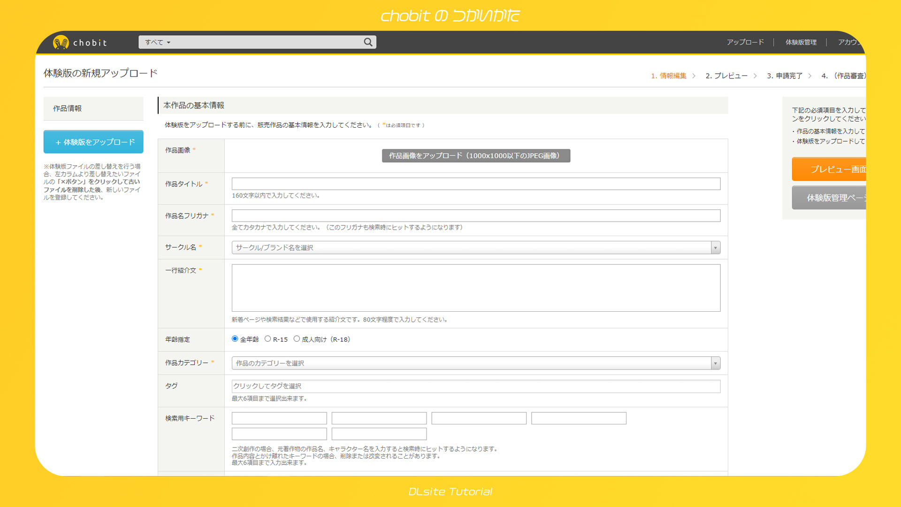Viewport: 901px width, 507px height.
Task: Click the タグ selection field
Action: (476, 386)
